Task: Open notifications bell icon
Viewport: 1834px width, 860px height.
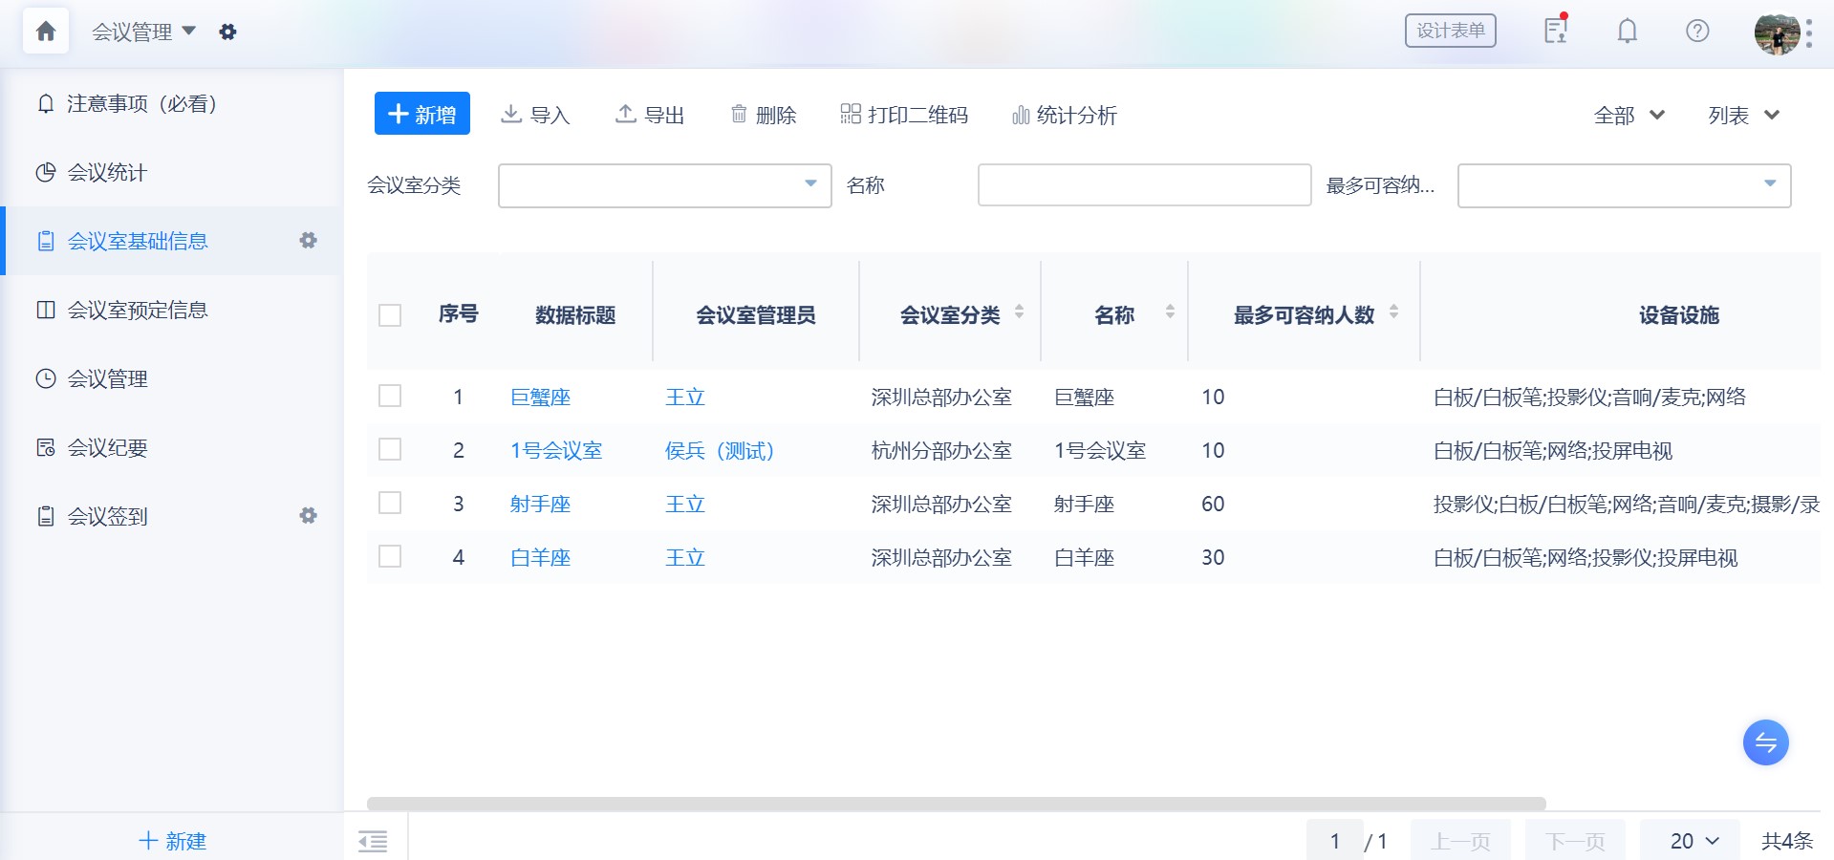Action: [1628, 32]
